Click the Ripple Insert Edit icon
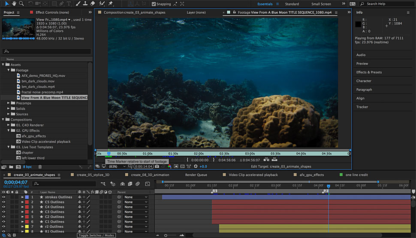 coord(266,160)
